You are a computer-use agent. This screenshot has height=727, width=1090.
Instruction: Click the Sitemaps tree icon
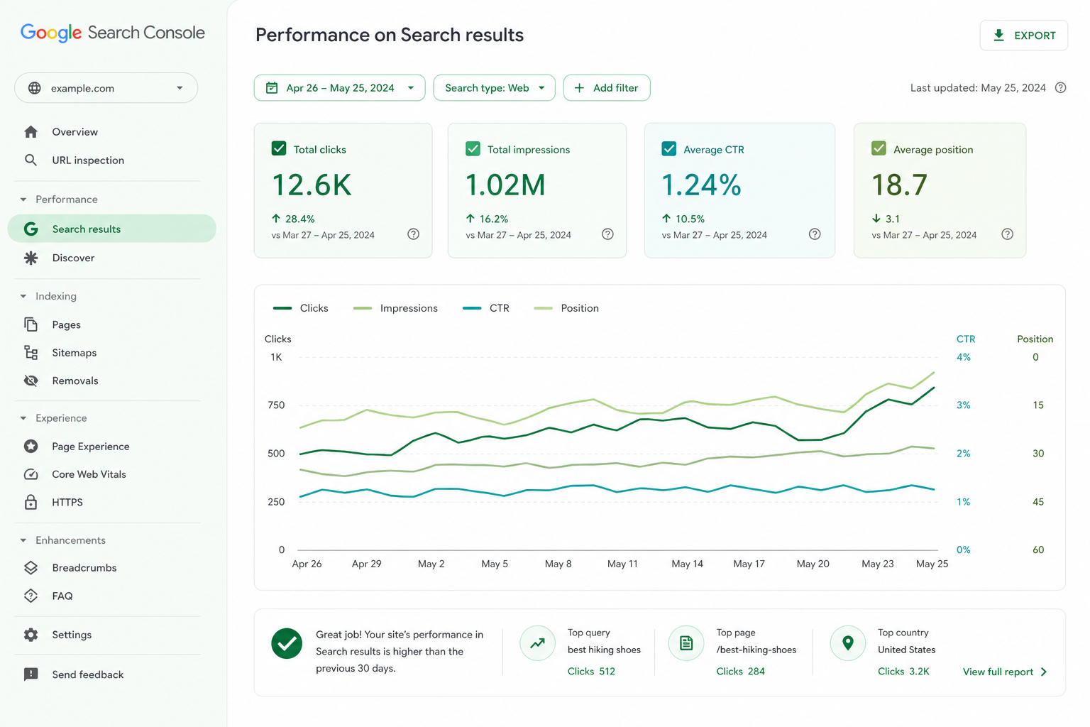point(31,353)
